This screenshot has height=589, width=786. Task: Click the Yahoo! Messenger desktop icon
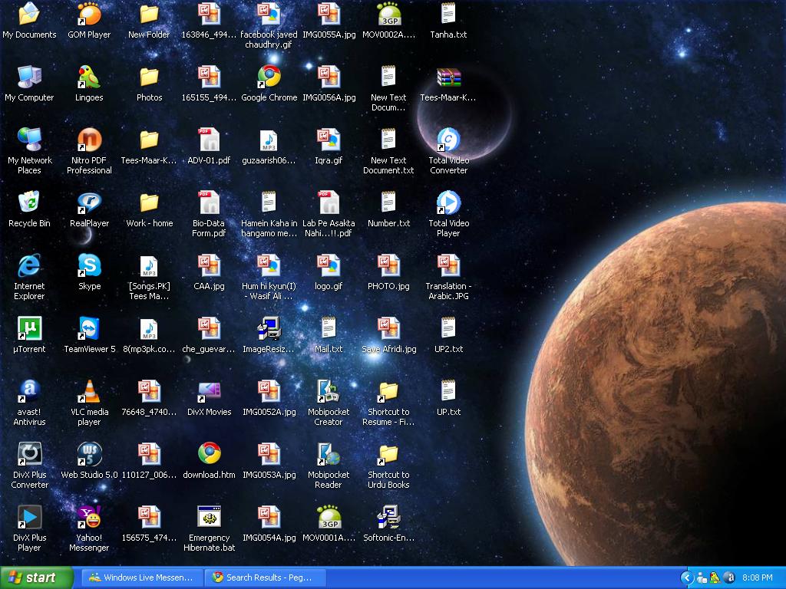click(x=89, y=518)
